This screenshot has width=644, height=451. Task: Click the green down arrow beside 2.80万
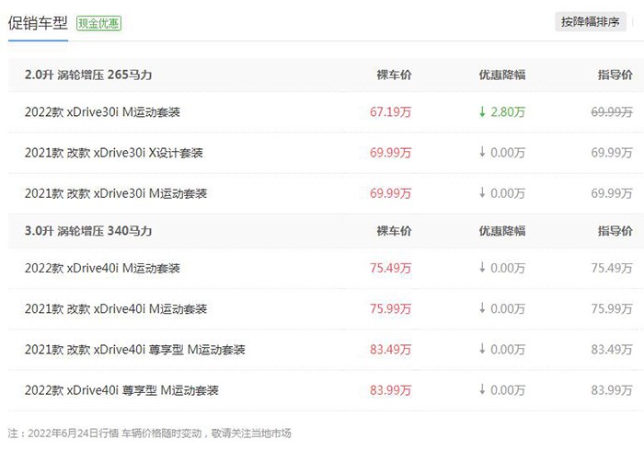click(x=482, y=111)
